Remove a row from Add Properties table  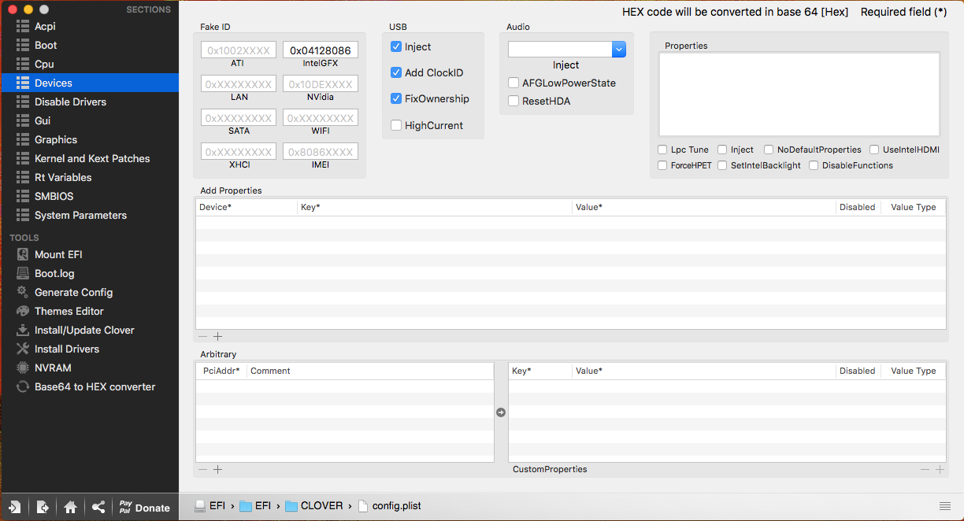(x=203, y=336)
